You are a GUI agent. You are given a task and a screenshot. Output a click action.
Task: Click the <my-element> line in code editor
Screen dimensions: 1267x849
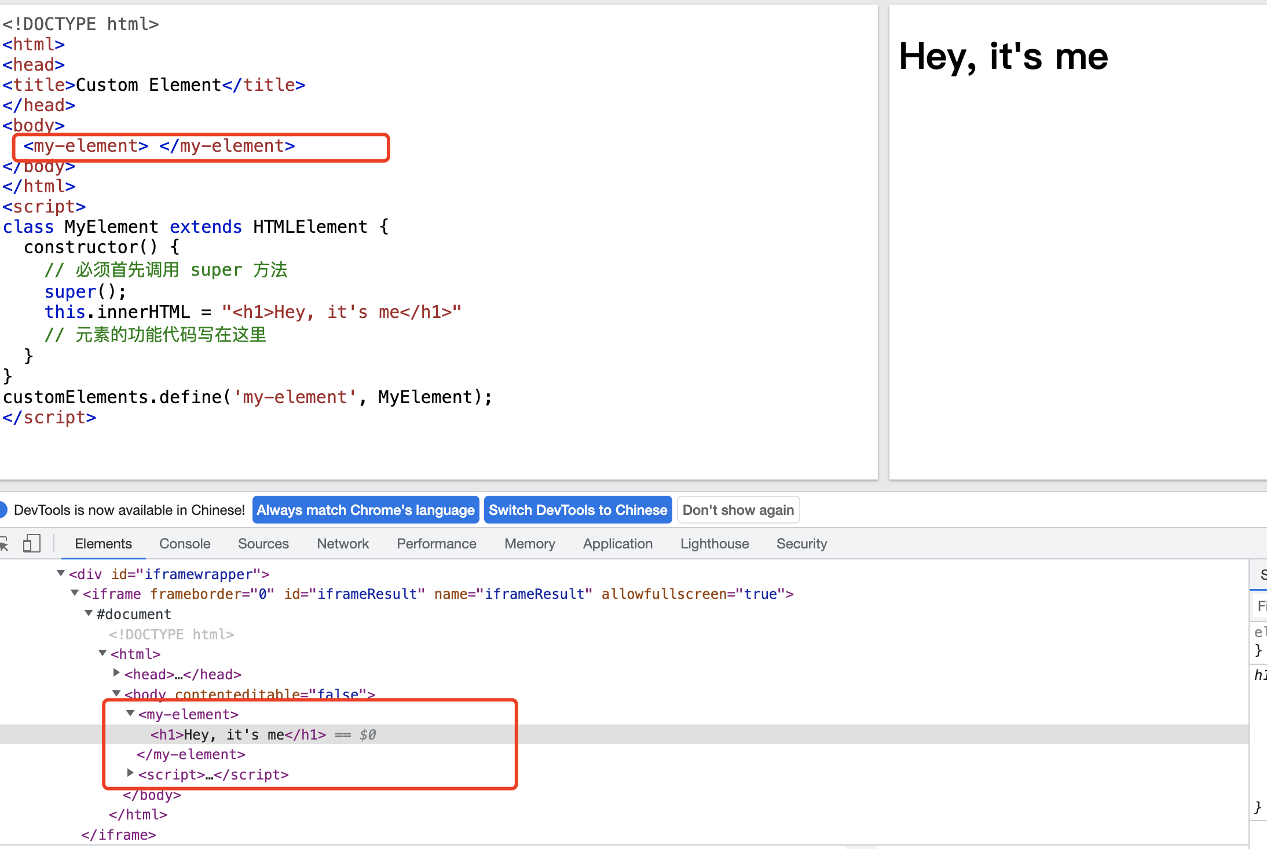[159, 146]
